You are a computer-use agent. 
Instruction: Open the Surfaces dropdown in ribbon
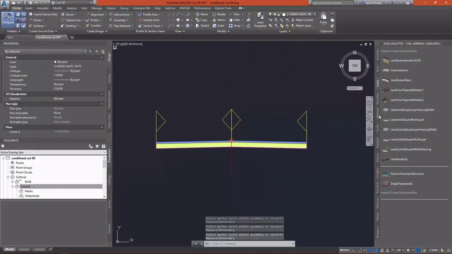[38, 26]
